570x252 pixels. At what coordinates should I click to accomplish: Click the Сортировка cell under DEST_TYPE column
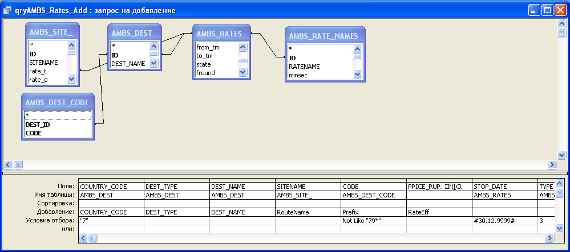[176, 203]
